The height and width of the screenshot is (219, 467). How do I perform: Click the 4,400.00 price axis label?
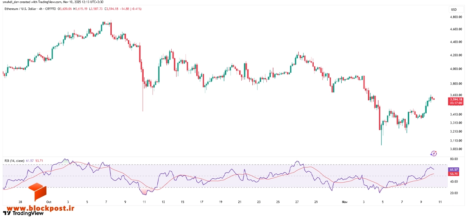[456, 42]
